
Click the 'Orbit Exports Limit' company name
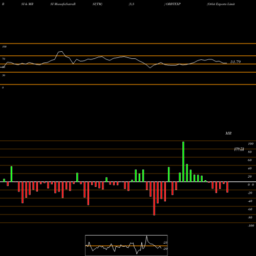click(x=221, y=4)
